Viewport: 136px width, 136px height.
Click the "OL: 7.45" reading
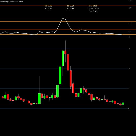pyautogui.click(x=93, y=11)
